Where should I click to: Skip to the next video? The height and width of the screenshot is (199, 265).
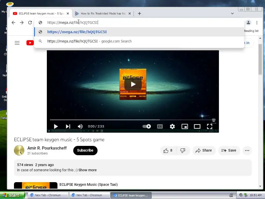pos(68,126)
